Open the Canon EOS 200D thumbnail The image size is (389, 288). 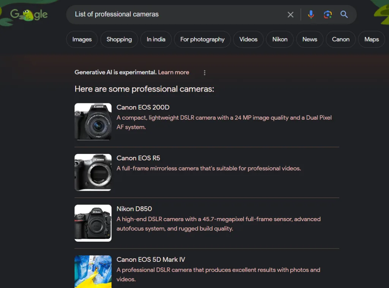click(x=93, y=122)
